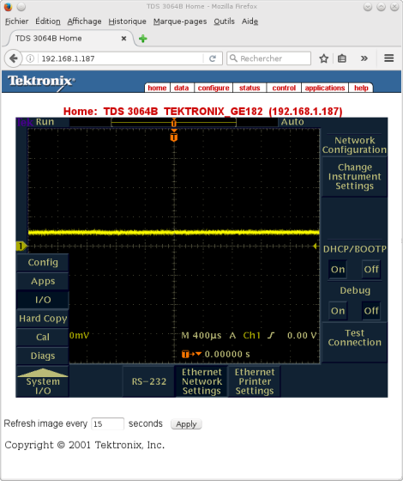Click the yellow channel 1 waveform trace
Viewport: 403px width, 481px height.
(x=173, y=233)
